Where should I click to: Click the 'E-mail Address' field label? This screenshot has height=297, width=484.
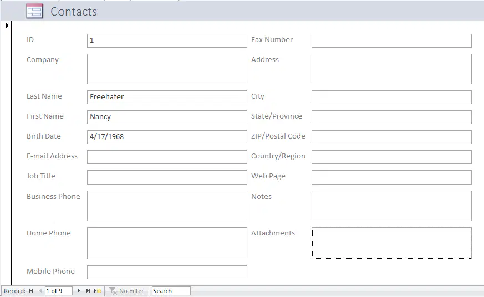pos(52,156)
